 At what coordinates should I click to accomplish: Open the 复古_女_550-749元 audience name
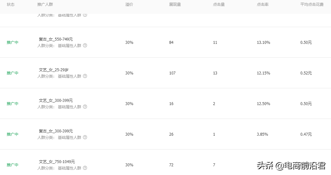(56, 39)
